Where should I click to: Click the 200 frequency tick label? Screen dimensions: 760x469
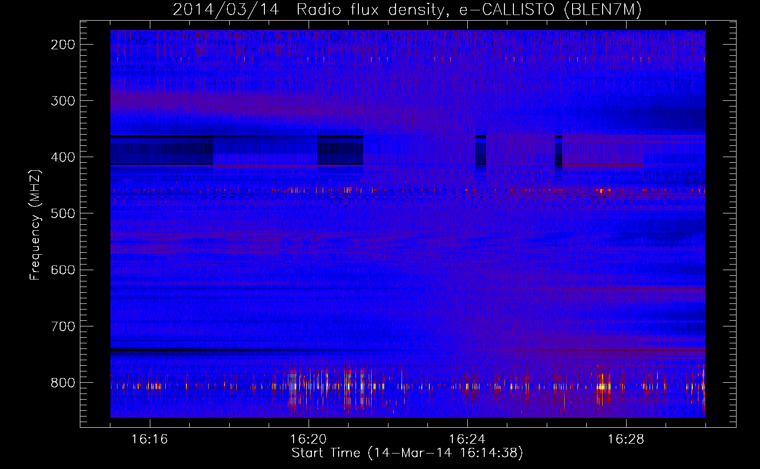[62, 45]
